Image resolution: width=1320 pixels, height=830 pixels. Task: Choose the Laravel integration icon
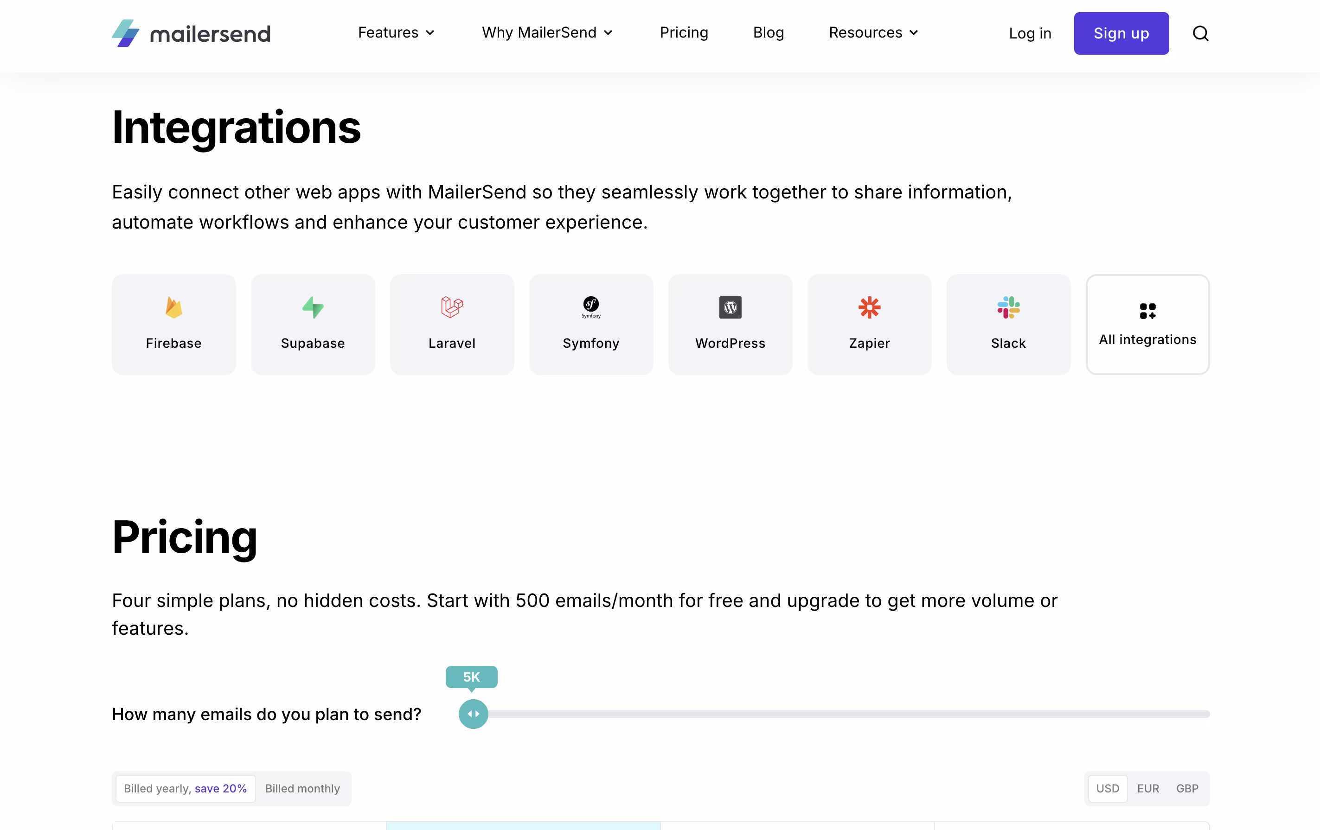point(452,307)
